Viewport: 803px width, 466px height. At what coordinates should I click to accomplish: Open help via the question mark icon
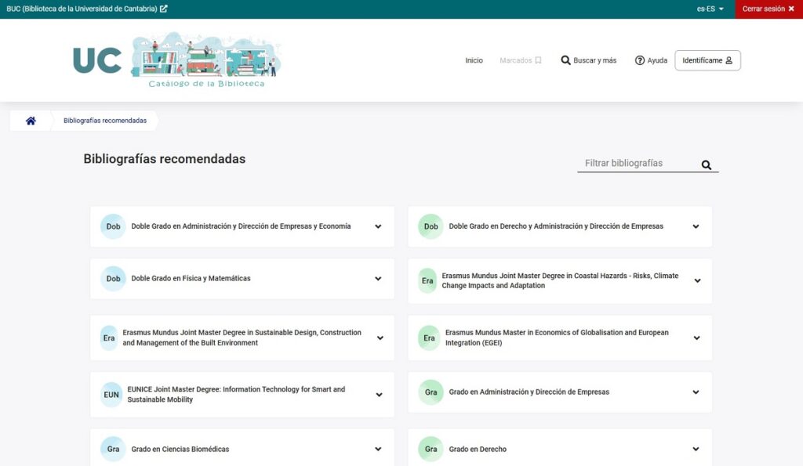coord(641,60)
